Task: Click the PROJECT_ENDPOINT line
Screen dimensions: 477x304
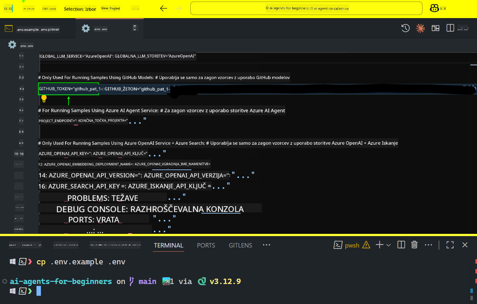Action: pos(92,121)
